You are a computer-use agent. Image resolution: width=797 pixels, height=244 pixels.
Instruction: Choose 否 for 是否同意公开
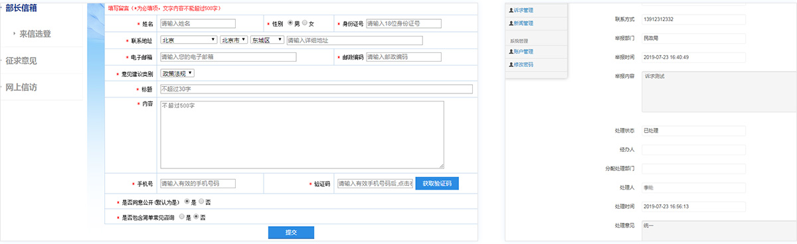[x=202, y=201]
